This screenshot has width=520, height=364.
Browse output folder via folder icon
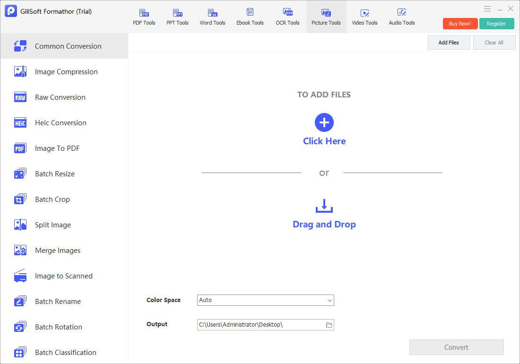329,325
